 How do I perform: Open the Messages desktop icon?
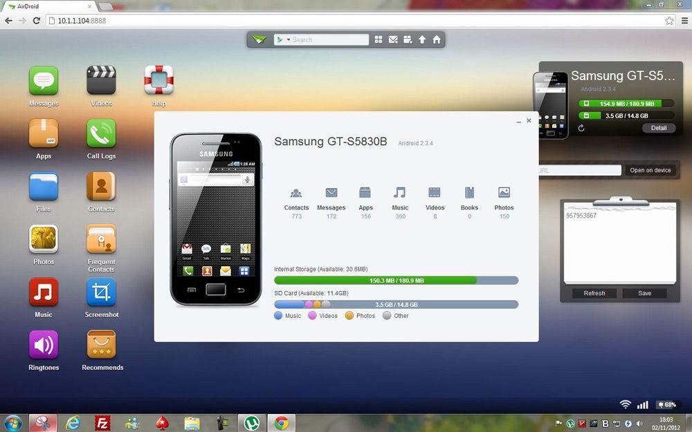44,81
